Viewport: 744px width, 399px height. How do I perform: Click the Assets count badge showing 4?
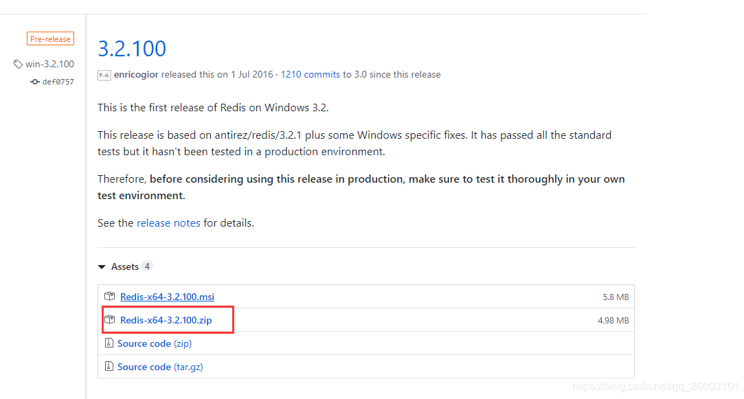pos(147,266)
